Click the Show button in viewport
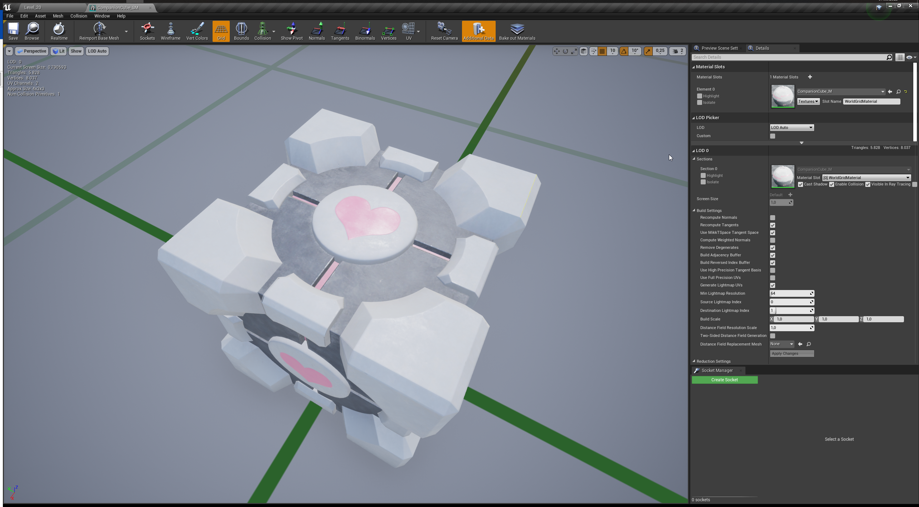Viewport: 919px width, 507px height. (x=76, y=51)
